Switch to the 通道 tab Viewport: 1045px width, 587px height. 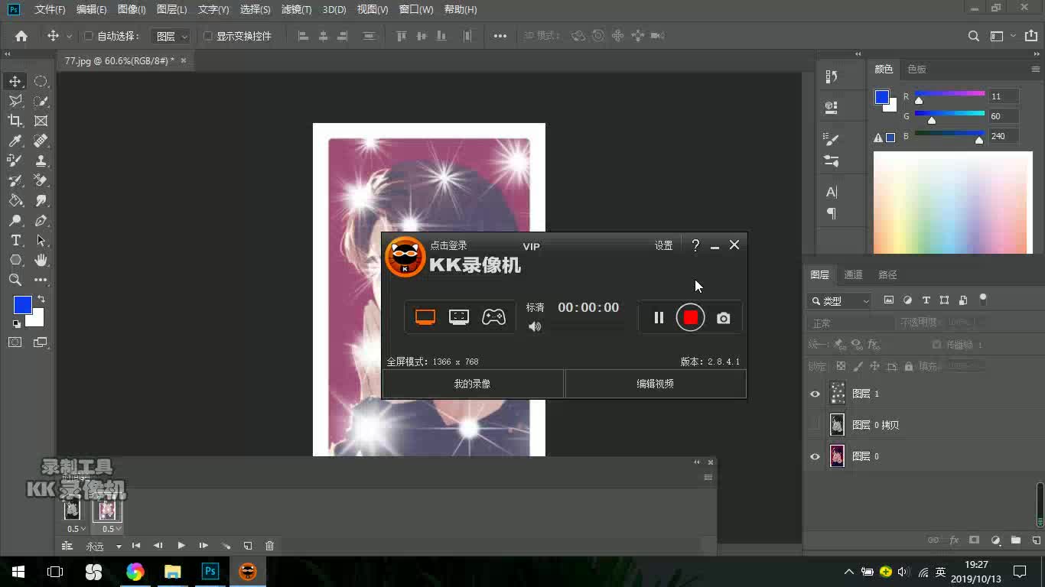tap(853, 274)
